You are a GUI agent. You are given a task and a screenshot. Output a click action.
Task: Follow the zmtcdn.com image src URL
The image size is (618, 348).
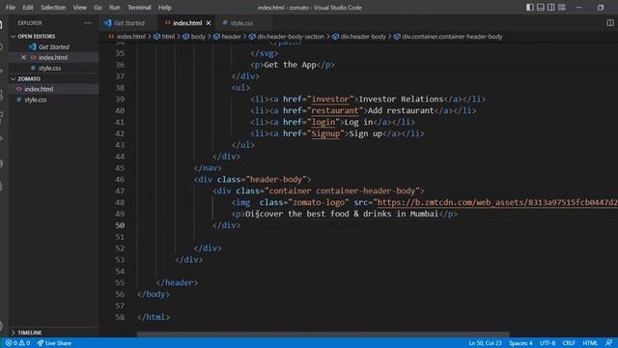coord(497,202)
